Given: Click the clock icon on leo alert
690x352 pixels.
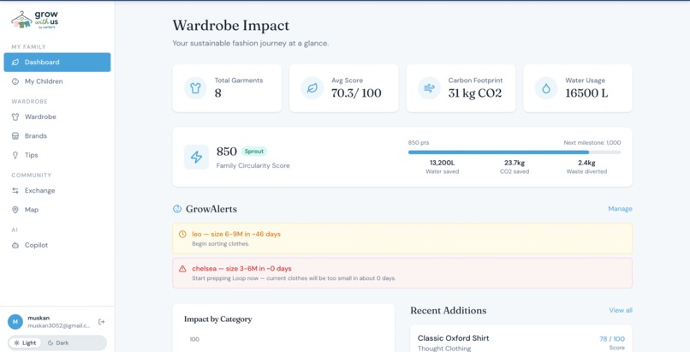Looking at the screenshot, I should click(182, 234).
